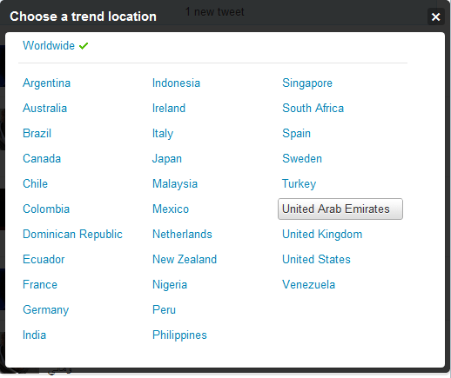Image resolution: width=451 pixels, height=378 pixels.
Task: Choose United Kingdom trends
Action: pyautogui.click(x=322, y=234)
